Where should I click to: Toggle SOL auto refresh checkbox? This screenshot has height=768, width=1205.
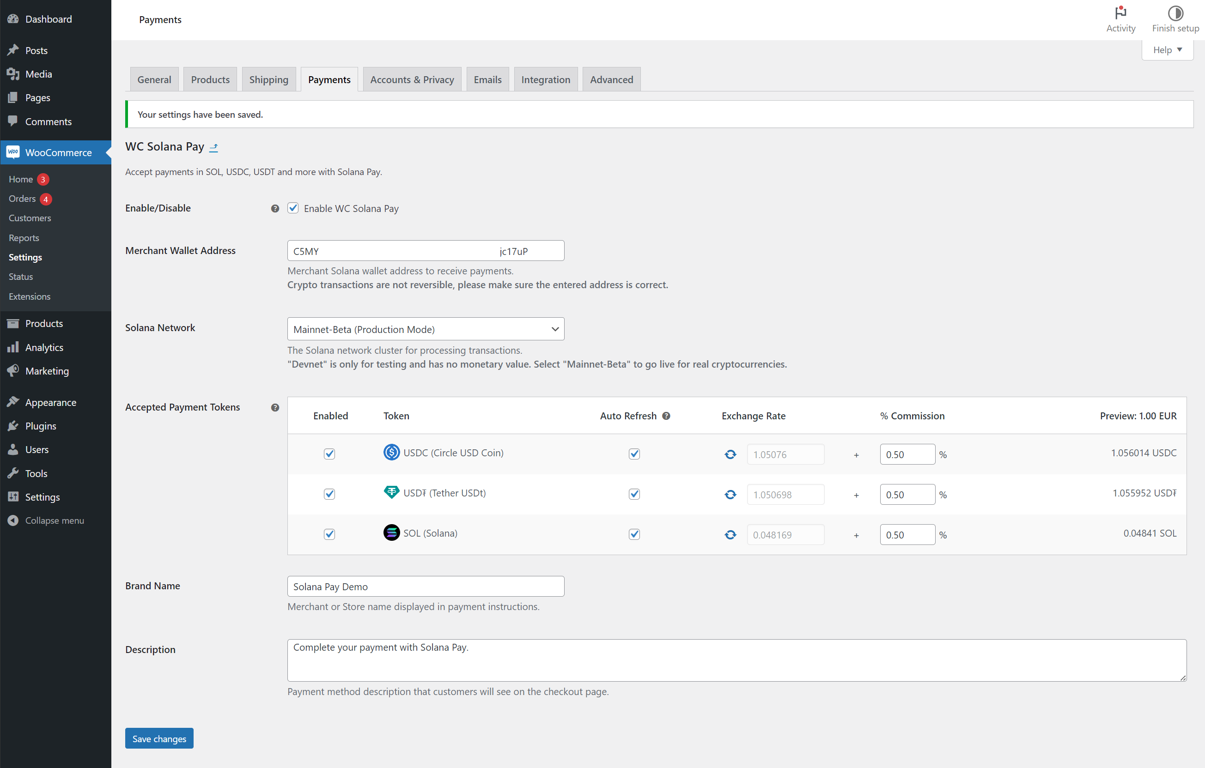(x=634, y=534)
